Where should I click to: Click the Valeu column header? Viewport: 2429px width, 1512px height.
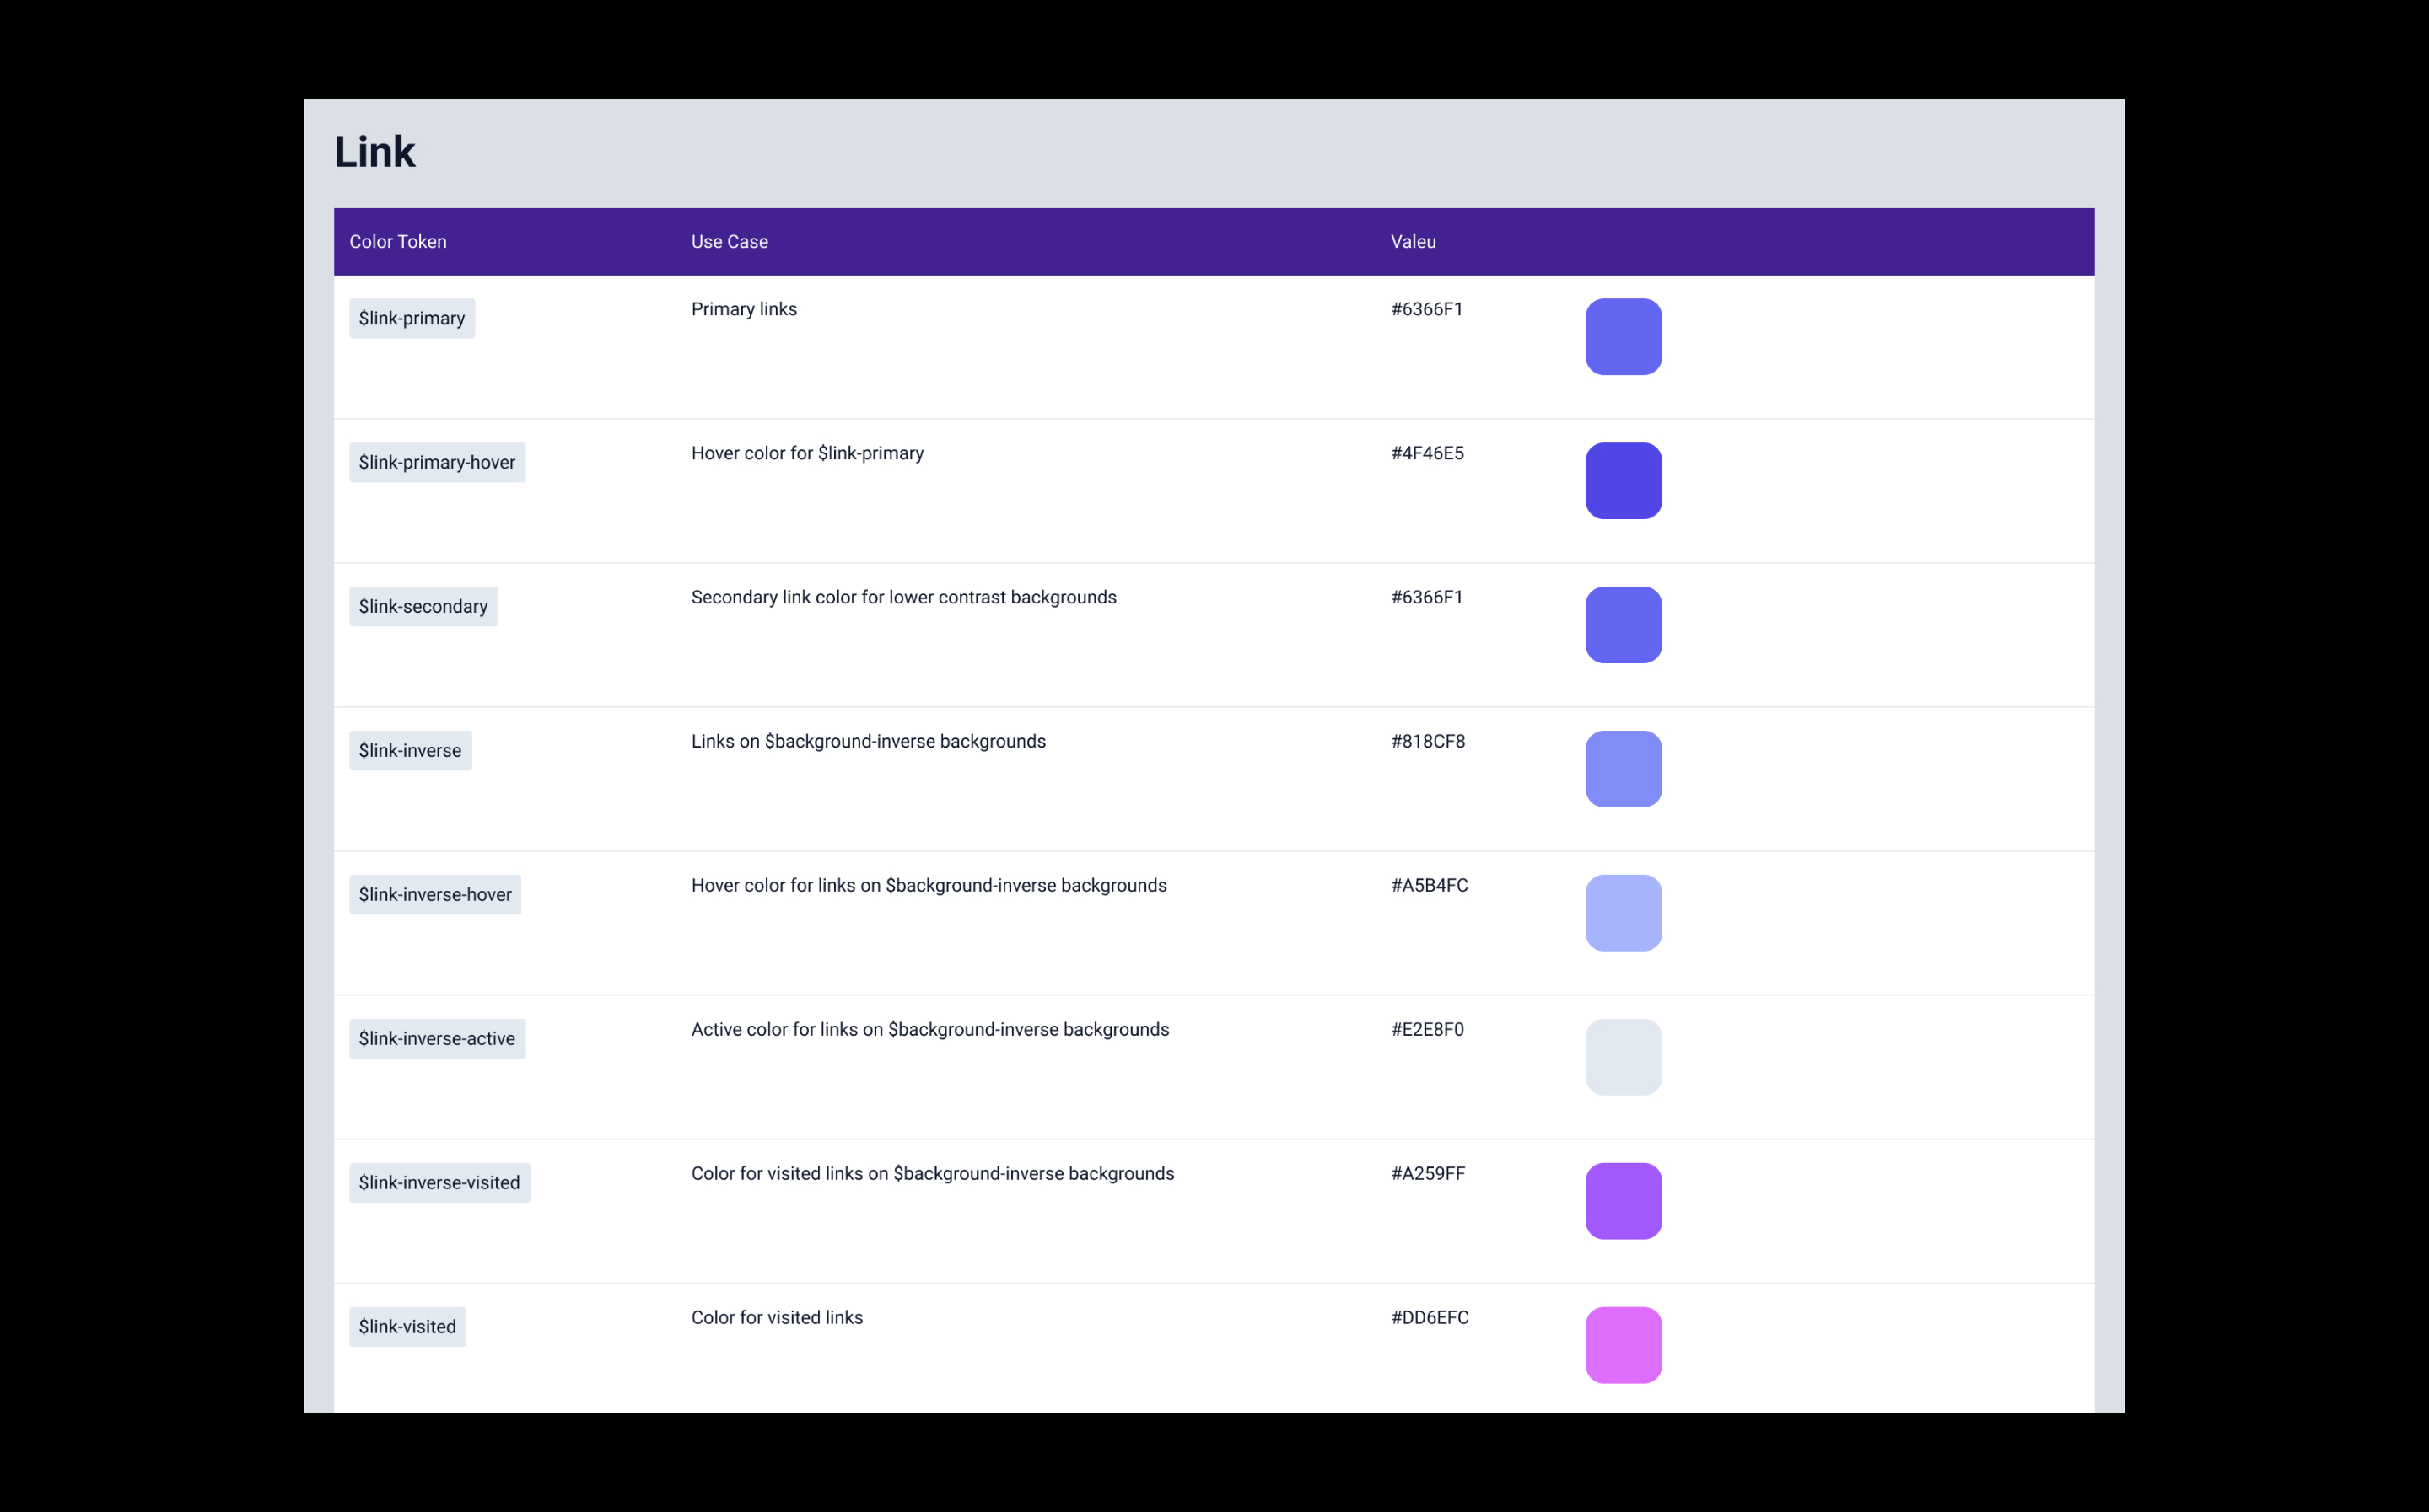pos(1413,242)
